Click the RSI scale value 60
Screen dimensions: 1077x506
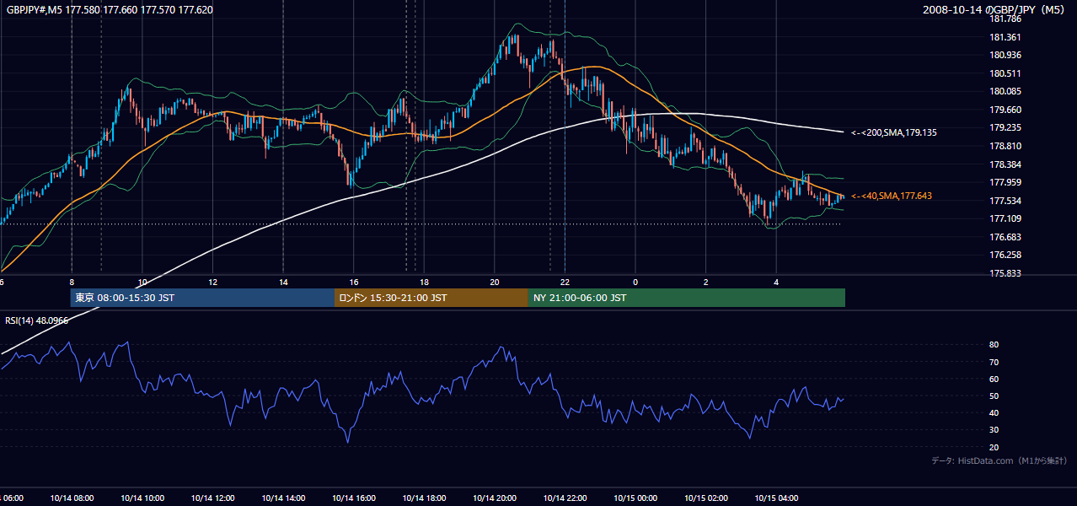(994, 379)
